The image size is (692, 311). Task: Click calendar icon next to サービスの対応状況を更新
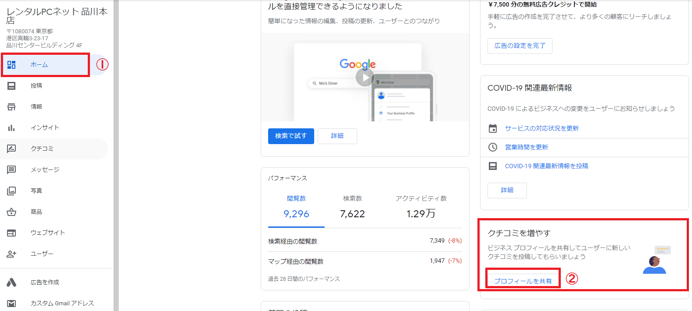point(493,128)
